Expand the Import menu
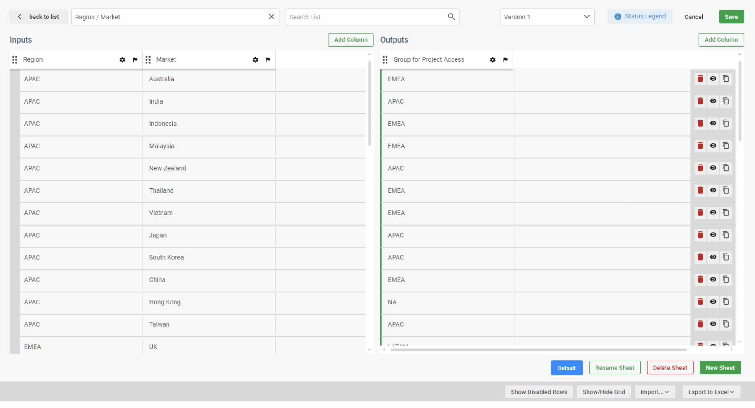The width and height of the screenshot is (755, 408). 654,392
